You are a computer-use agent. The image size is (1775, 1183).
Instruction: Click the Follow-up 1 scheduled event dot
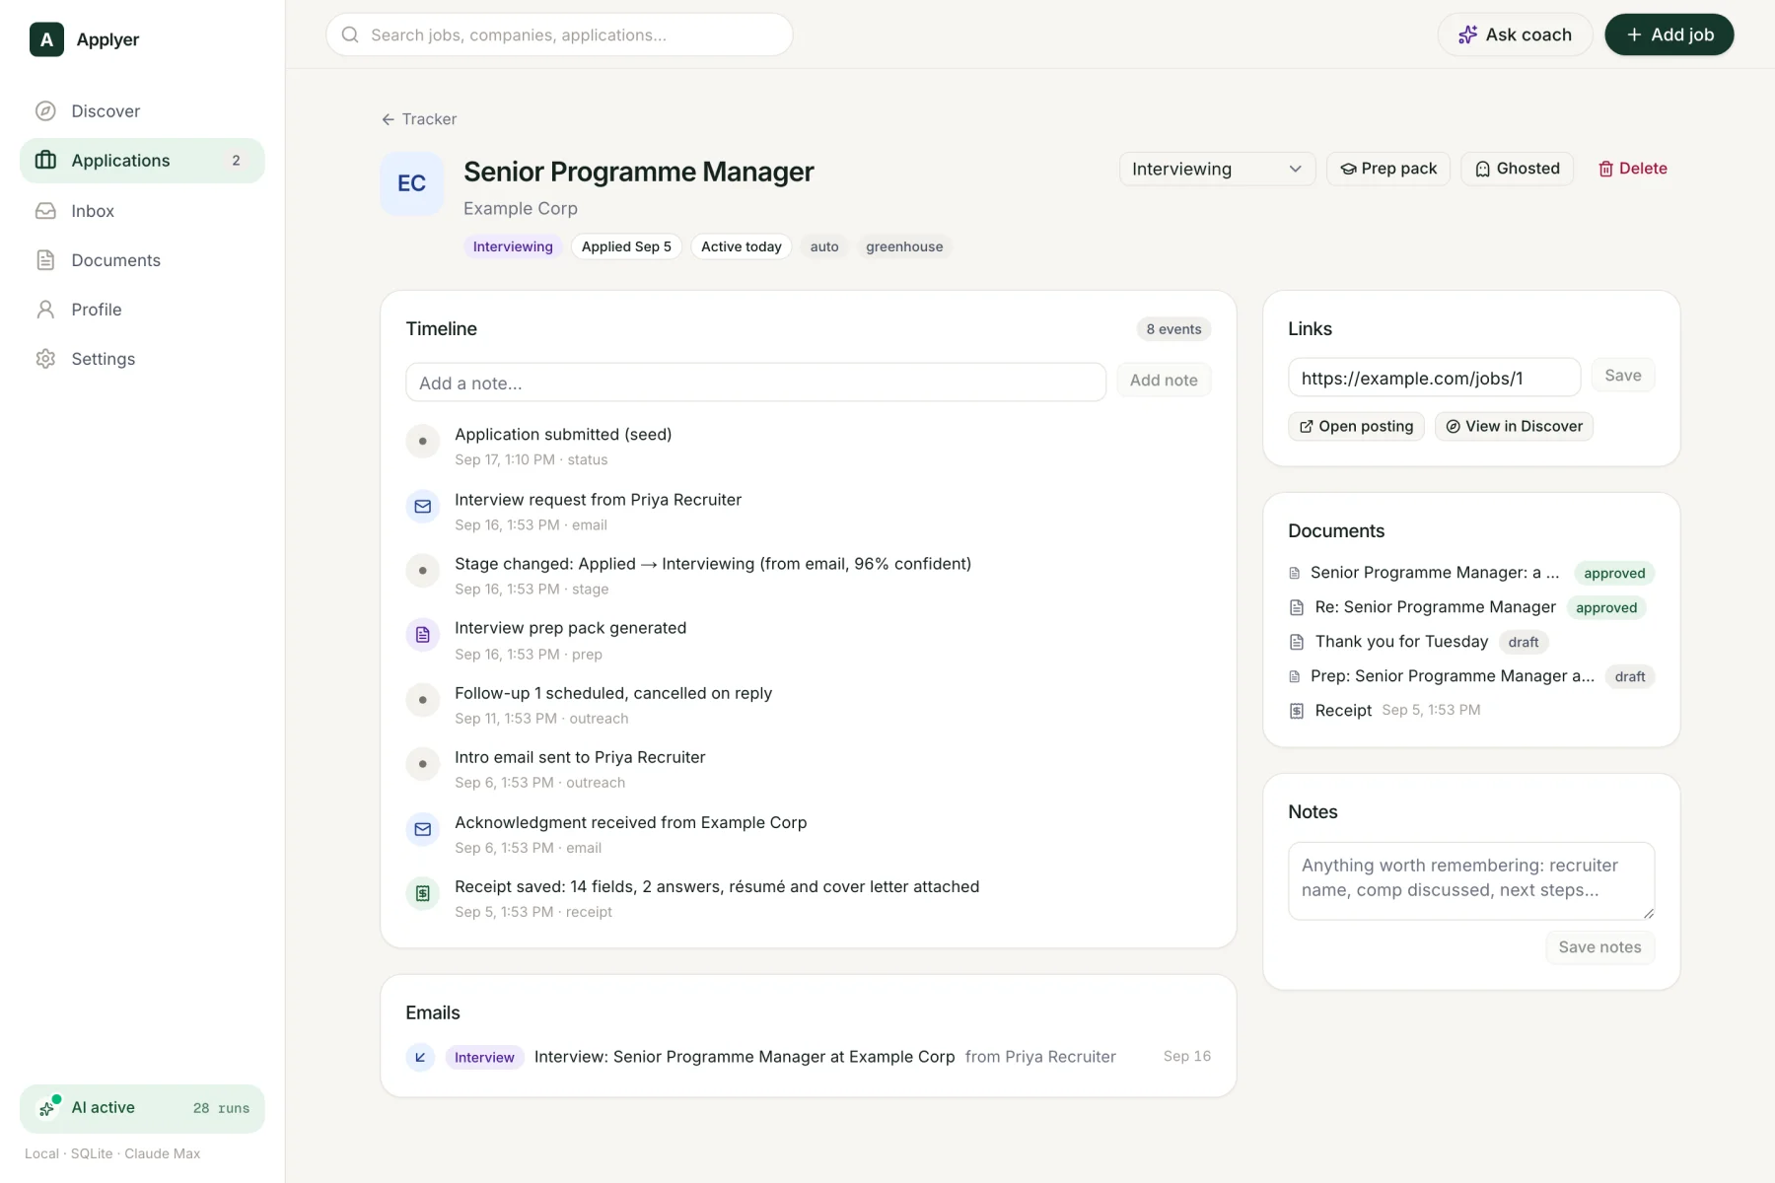point(423,700)
